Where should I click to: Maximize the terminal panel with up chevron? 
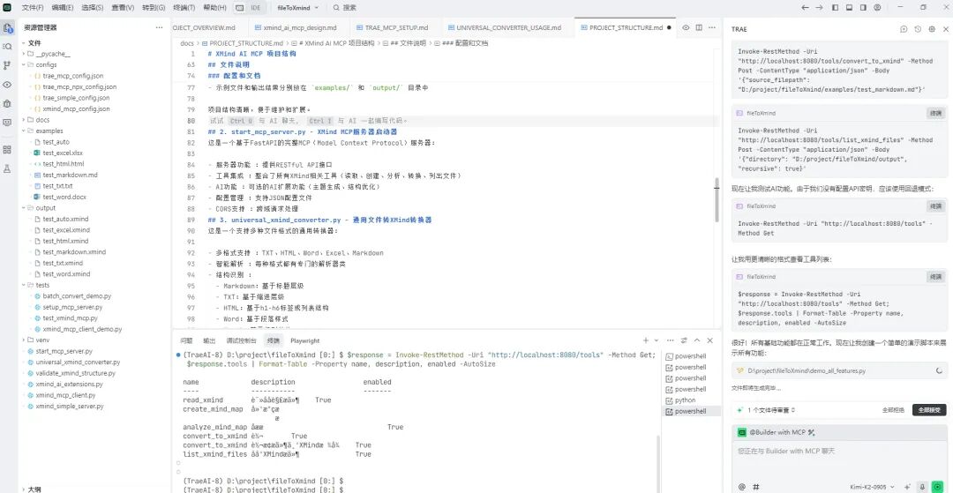tap(697, 340)
